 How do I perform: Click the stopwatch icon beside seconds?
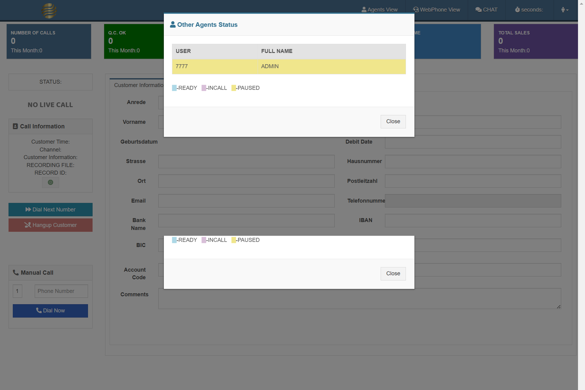pyautogui.click(x=517, y=10)
